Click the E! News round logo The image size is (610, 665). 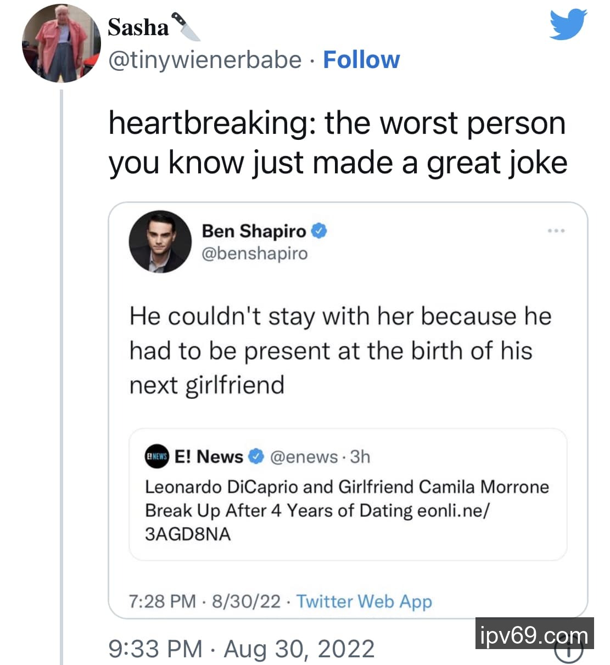[156, 457]
